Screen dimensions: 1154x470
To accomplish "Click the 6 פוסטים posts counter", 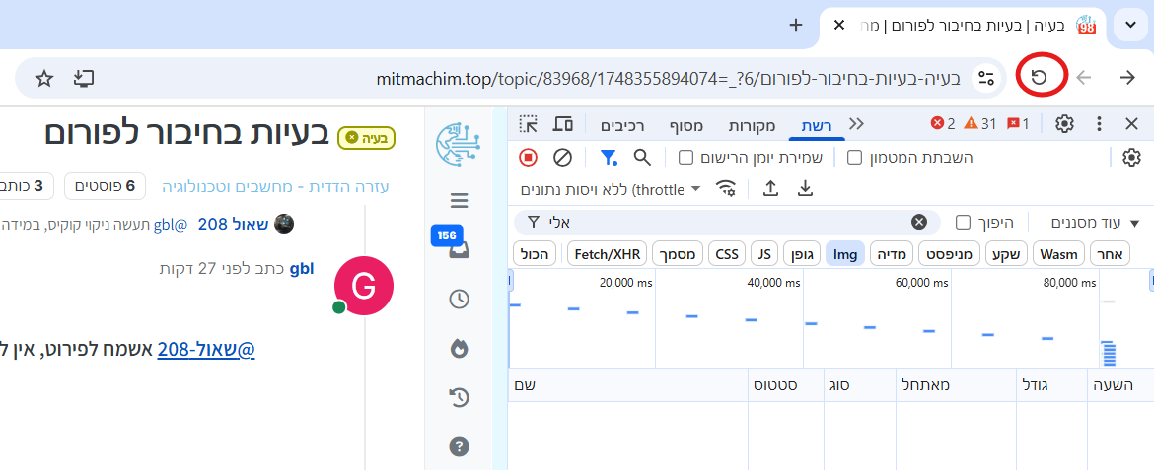I will click(105, 186).
